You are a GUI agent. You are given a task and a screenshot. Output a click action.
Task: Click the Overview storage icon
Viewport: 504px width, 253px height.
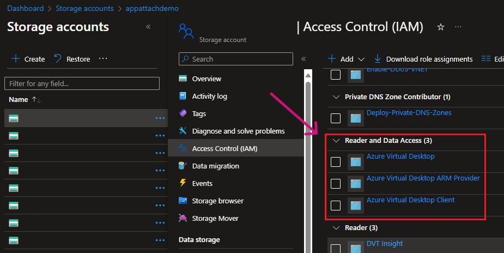click(183, 78)
